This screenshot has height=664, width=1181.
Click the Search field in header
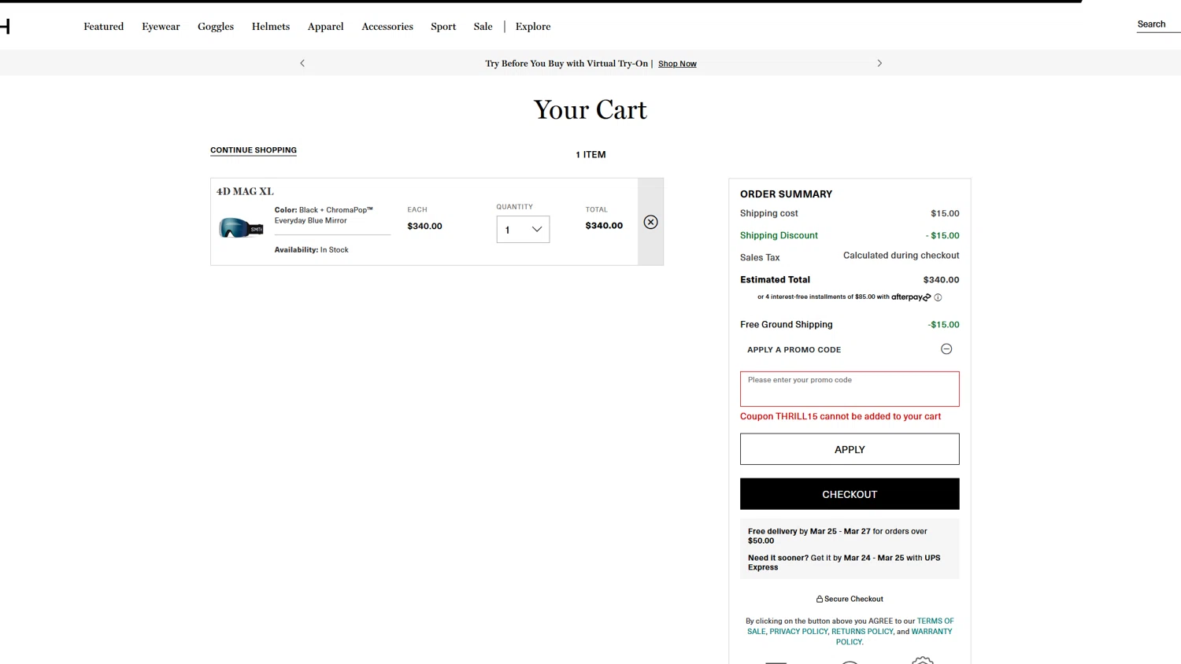pos(1154,24)
